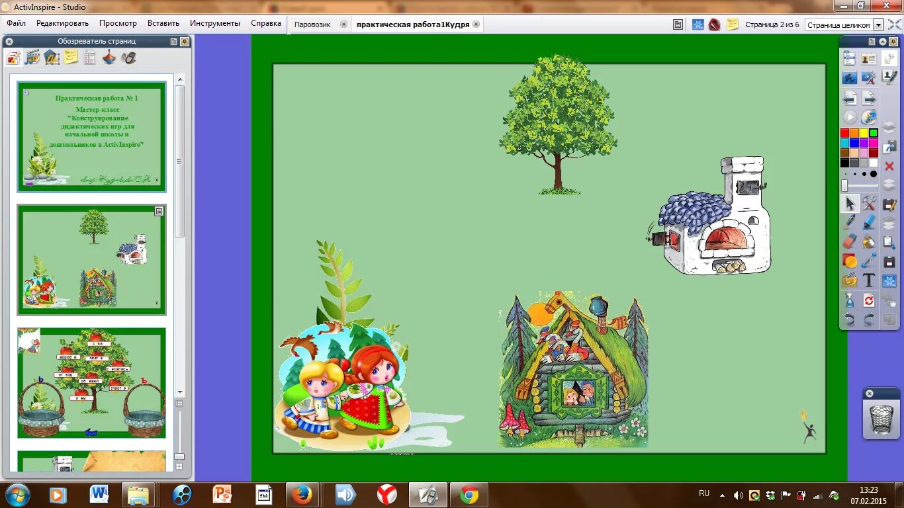Open Page Browser panel options menu
This screenshot has height=508, width=904.
click(174, 41)
